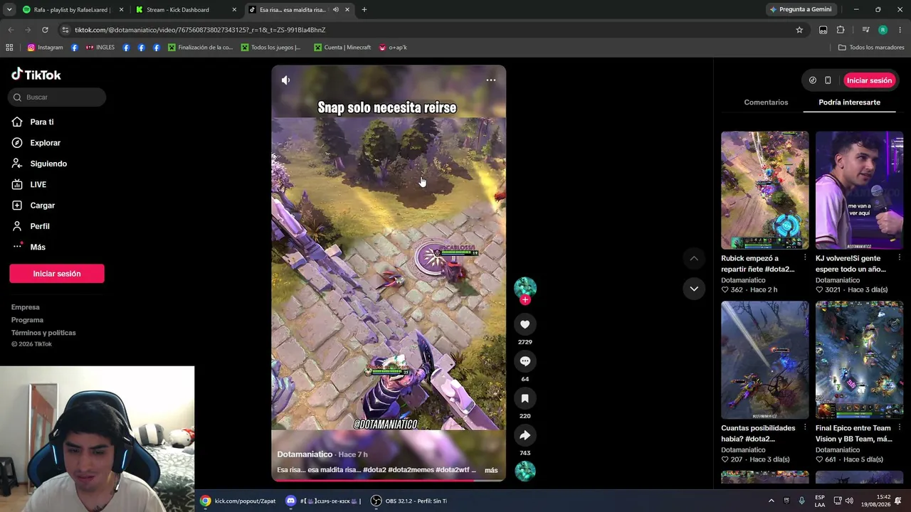Open the Empresa footer link
911x512 pixels.
pos(26,307)
